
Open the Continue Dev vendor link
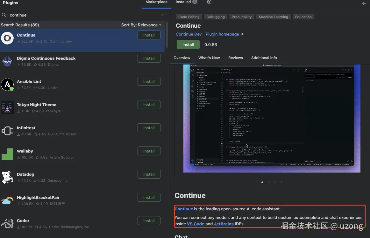coord(189,34)
